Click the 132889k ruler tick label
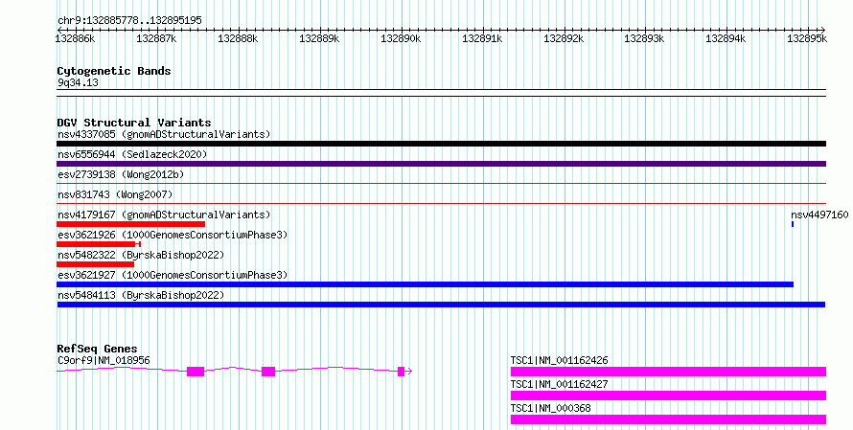 click(x=319, y=38)
